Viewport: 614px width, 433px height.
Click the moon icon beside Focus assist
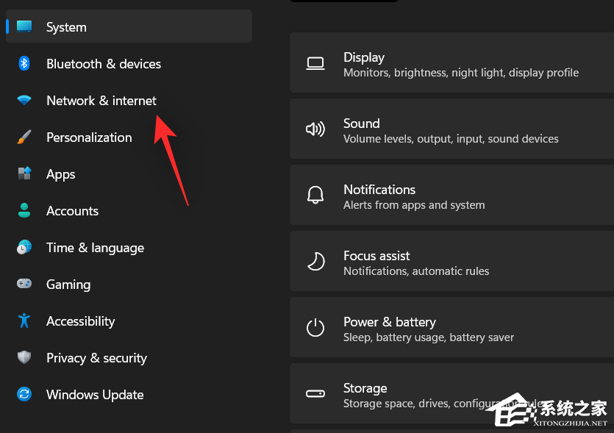315,262
